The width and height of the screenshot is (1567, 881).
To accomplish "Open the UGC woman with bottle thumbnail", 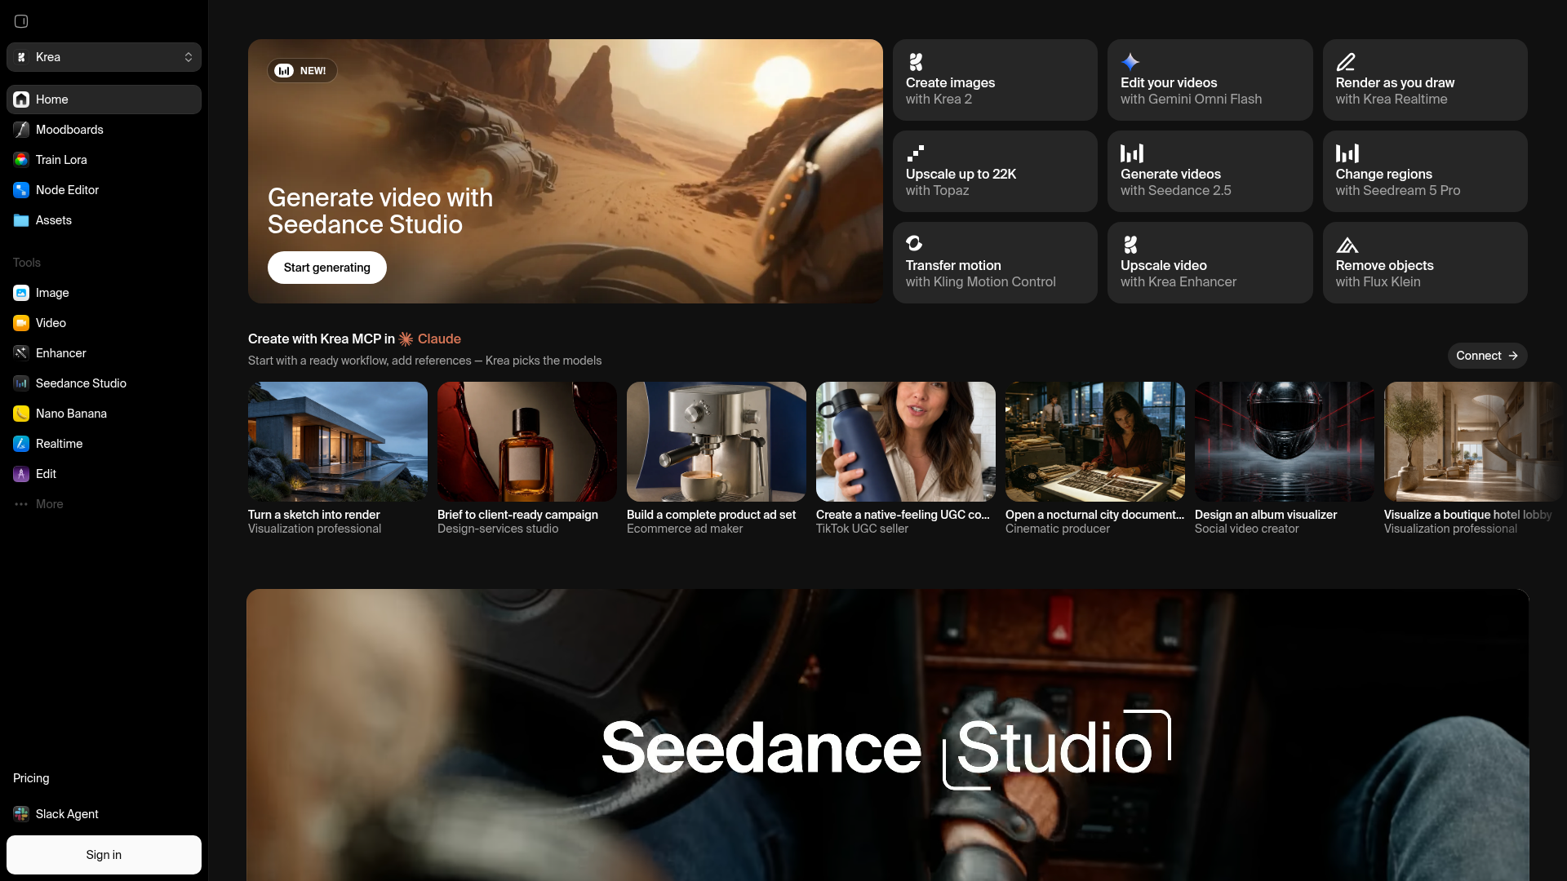I will (x=906, y=441).
